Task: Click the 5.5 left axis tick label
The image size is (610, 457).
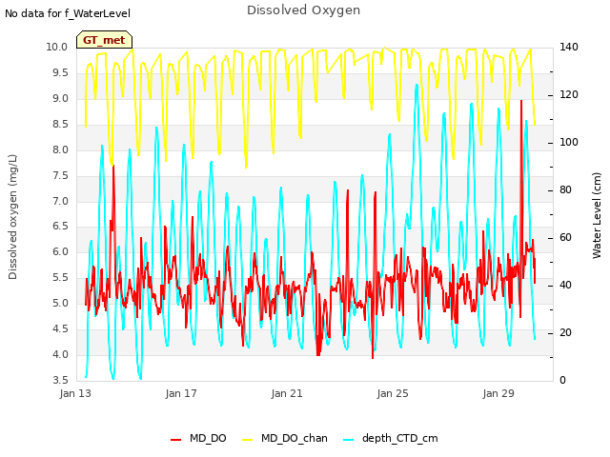Action: coord(60,277)
